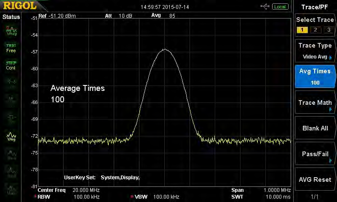Click the -72 axis label
The width and height of the screenshot is (337, 202).
(x=34, y=136)
